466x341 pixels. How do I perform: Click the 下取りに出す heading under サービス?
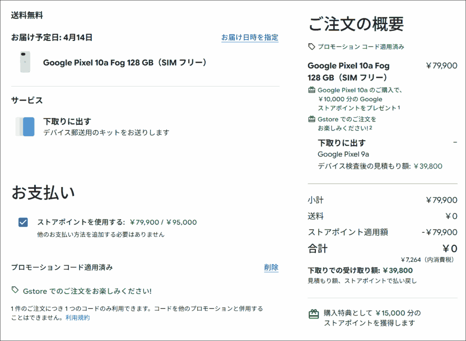(x=67, y=122)
